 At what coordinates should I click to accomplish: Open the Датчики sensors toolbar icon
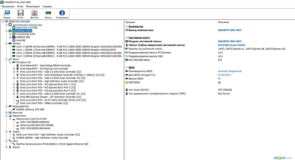34,14
